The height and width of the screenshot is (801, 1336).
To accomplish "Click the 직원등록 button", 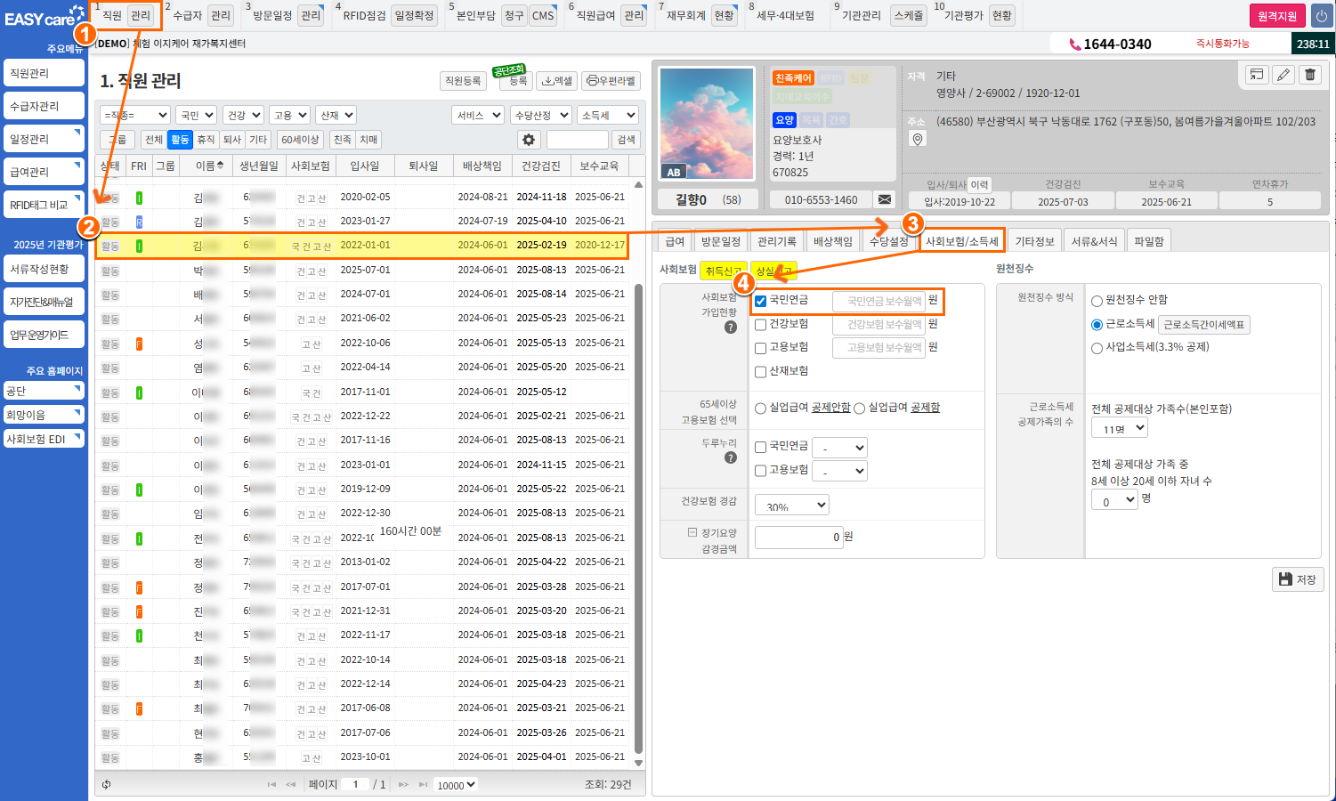I will [463, 81].
